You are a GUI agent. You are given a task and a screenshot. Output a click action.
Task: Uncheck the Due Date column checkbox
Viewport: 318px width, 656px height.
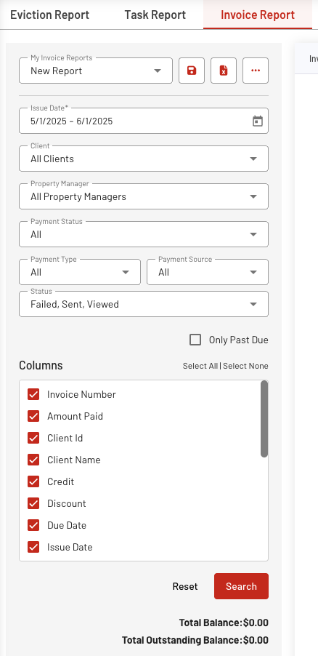point(33,524)
